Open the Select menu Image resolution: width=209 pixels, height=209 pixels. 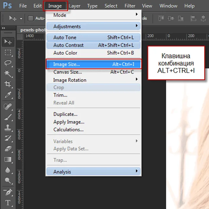click(111, 6)
